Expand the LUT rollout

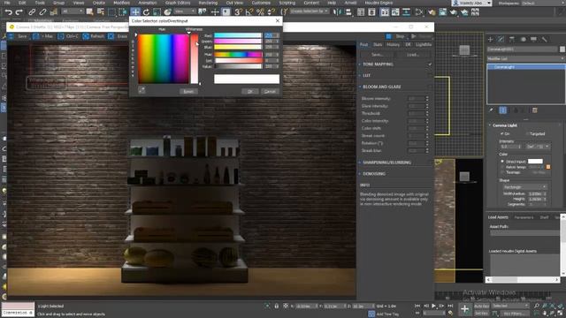[366, 75]
